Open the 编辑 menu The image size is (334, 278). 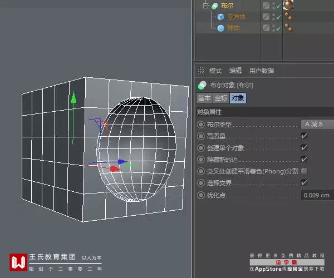(x=235, y=71)
